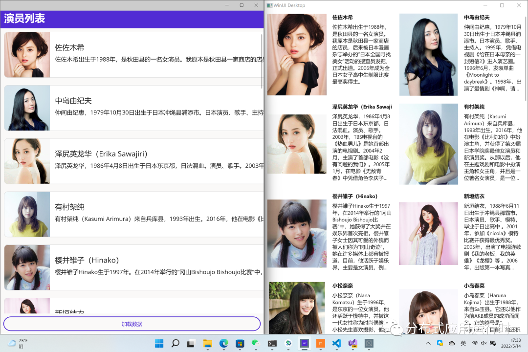This screenshot has height=352, width=528.
Task: Click 泽尻英龙华 photo in WinUI Desktop grid
Action: tap(297, 144)
